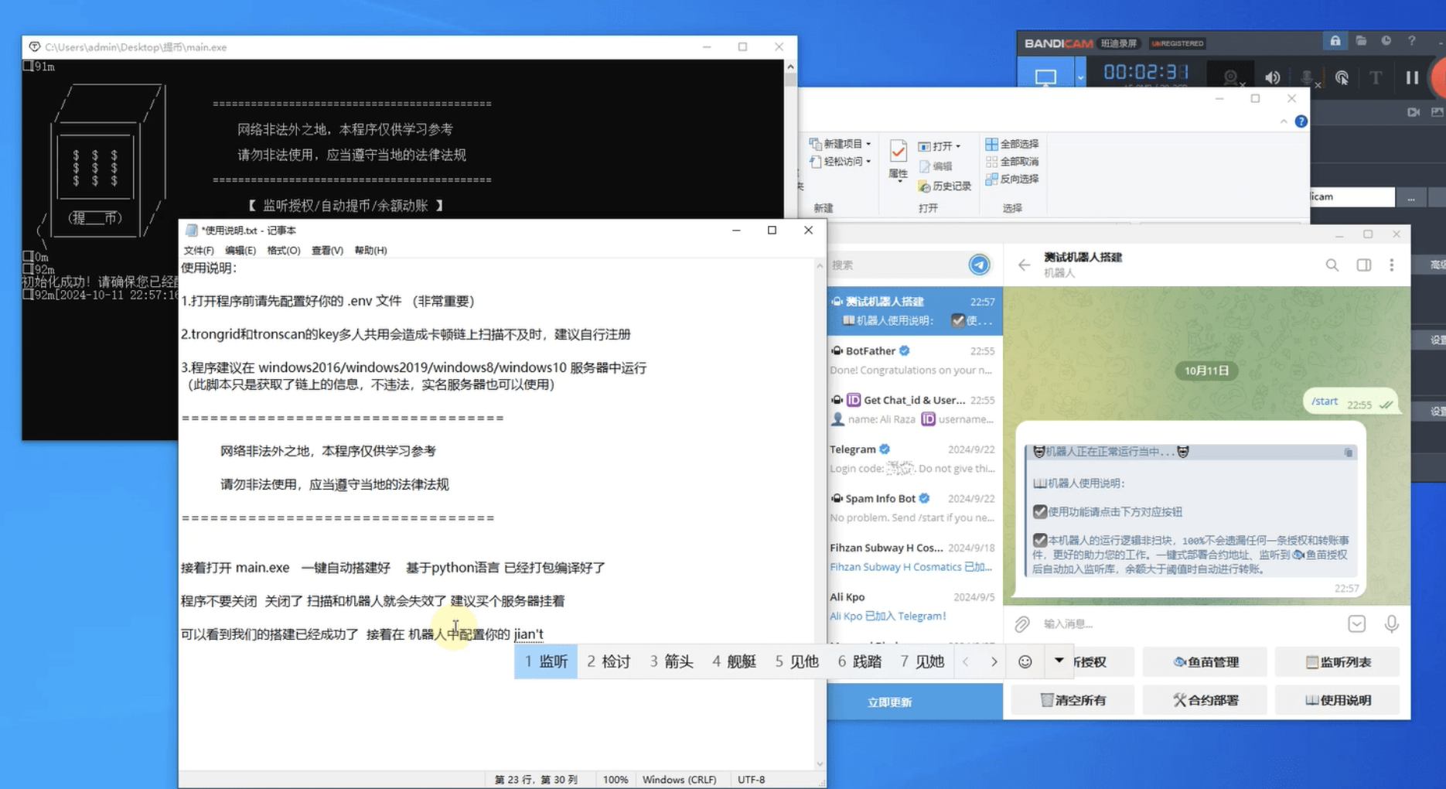Toggle Bandicam speaker sound

(x=1272, y=77)
